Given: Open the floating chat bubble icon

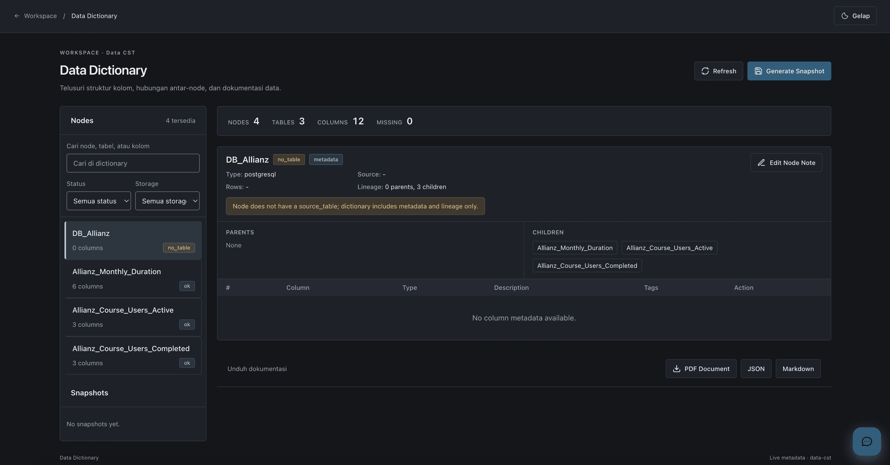Looking at the screenshot, I should coord(866,441).
